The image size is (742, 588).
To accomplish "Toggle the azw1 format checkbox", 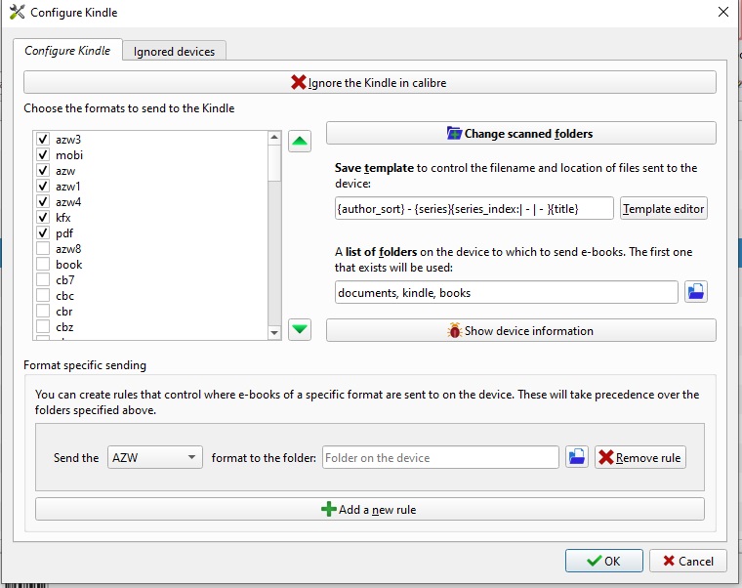I will tap(43, 186).
